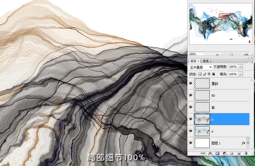Lock all with the padlock icon
Screen dimensions: 255x166
tap(213, 74)
